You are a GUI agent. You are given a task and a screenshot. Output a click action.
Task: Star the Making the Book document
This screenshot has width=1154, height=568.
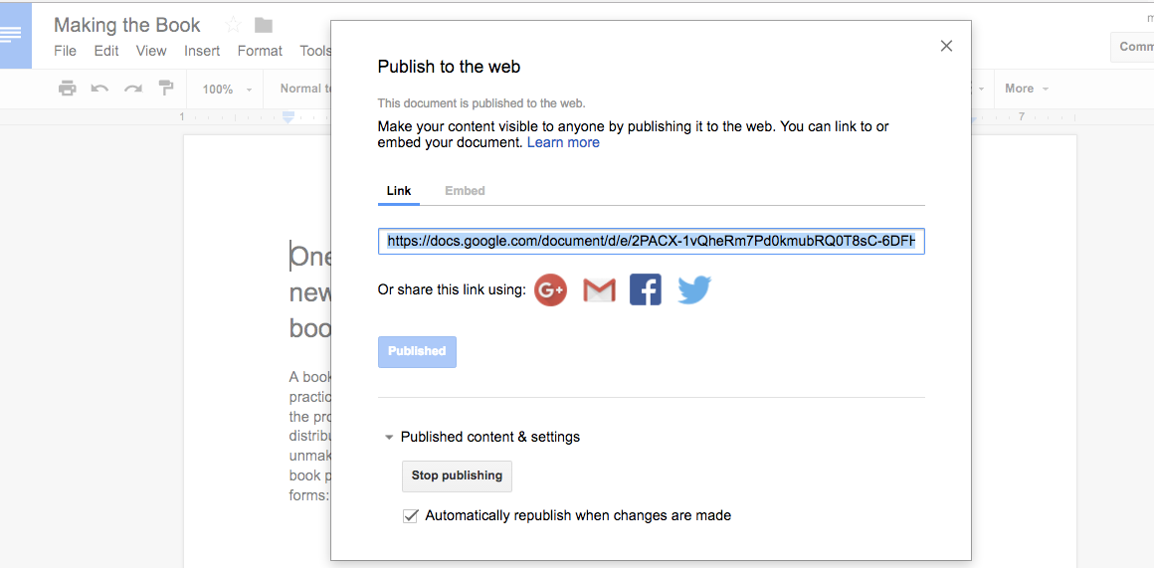point(234,25)
